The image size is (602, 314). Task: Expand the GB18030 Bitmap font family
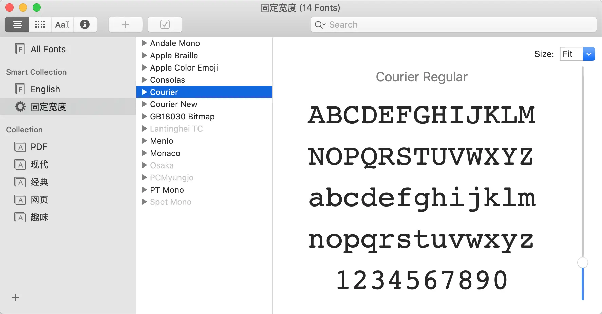click(145, 116)
